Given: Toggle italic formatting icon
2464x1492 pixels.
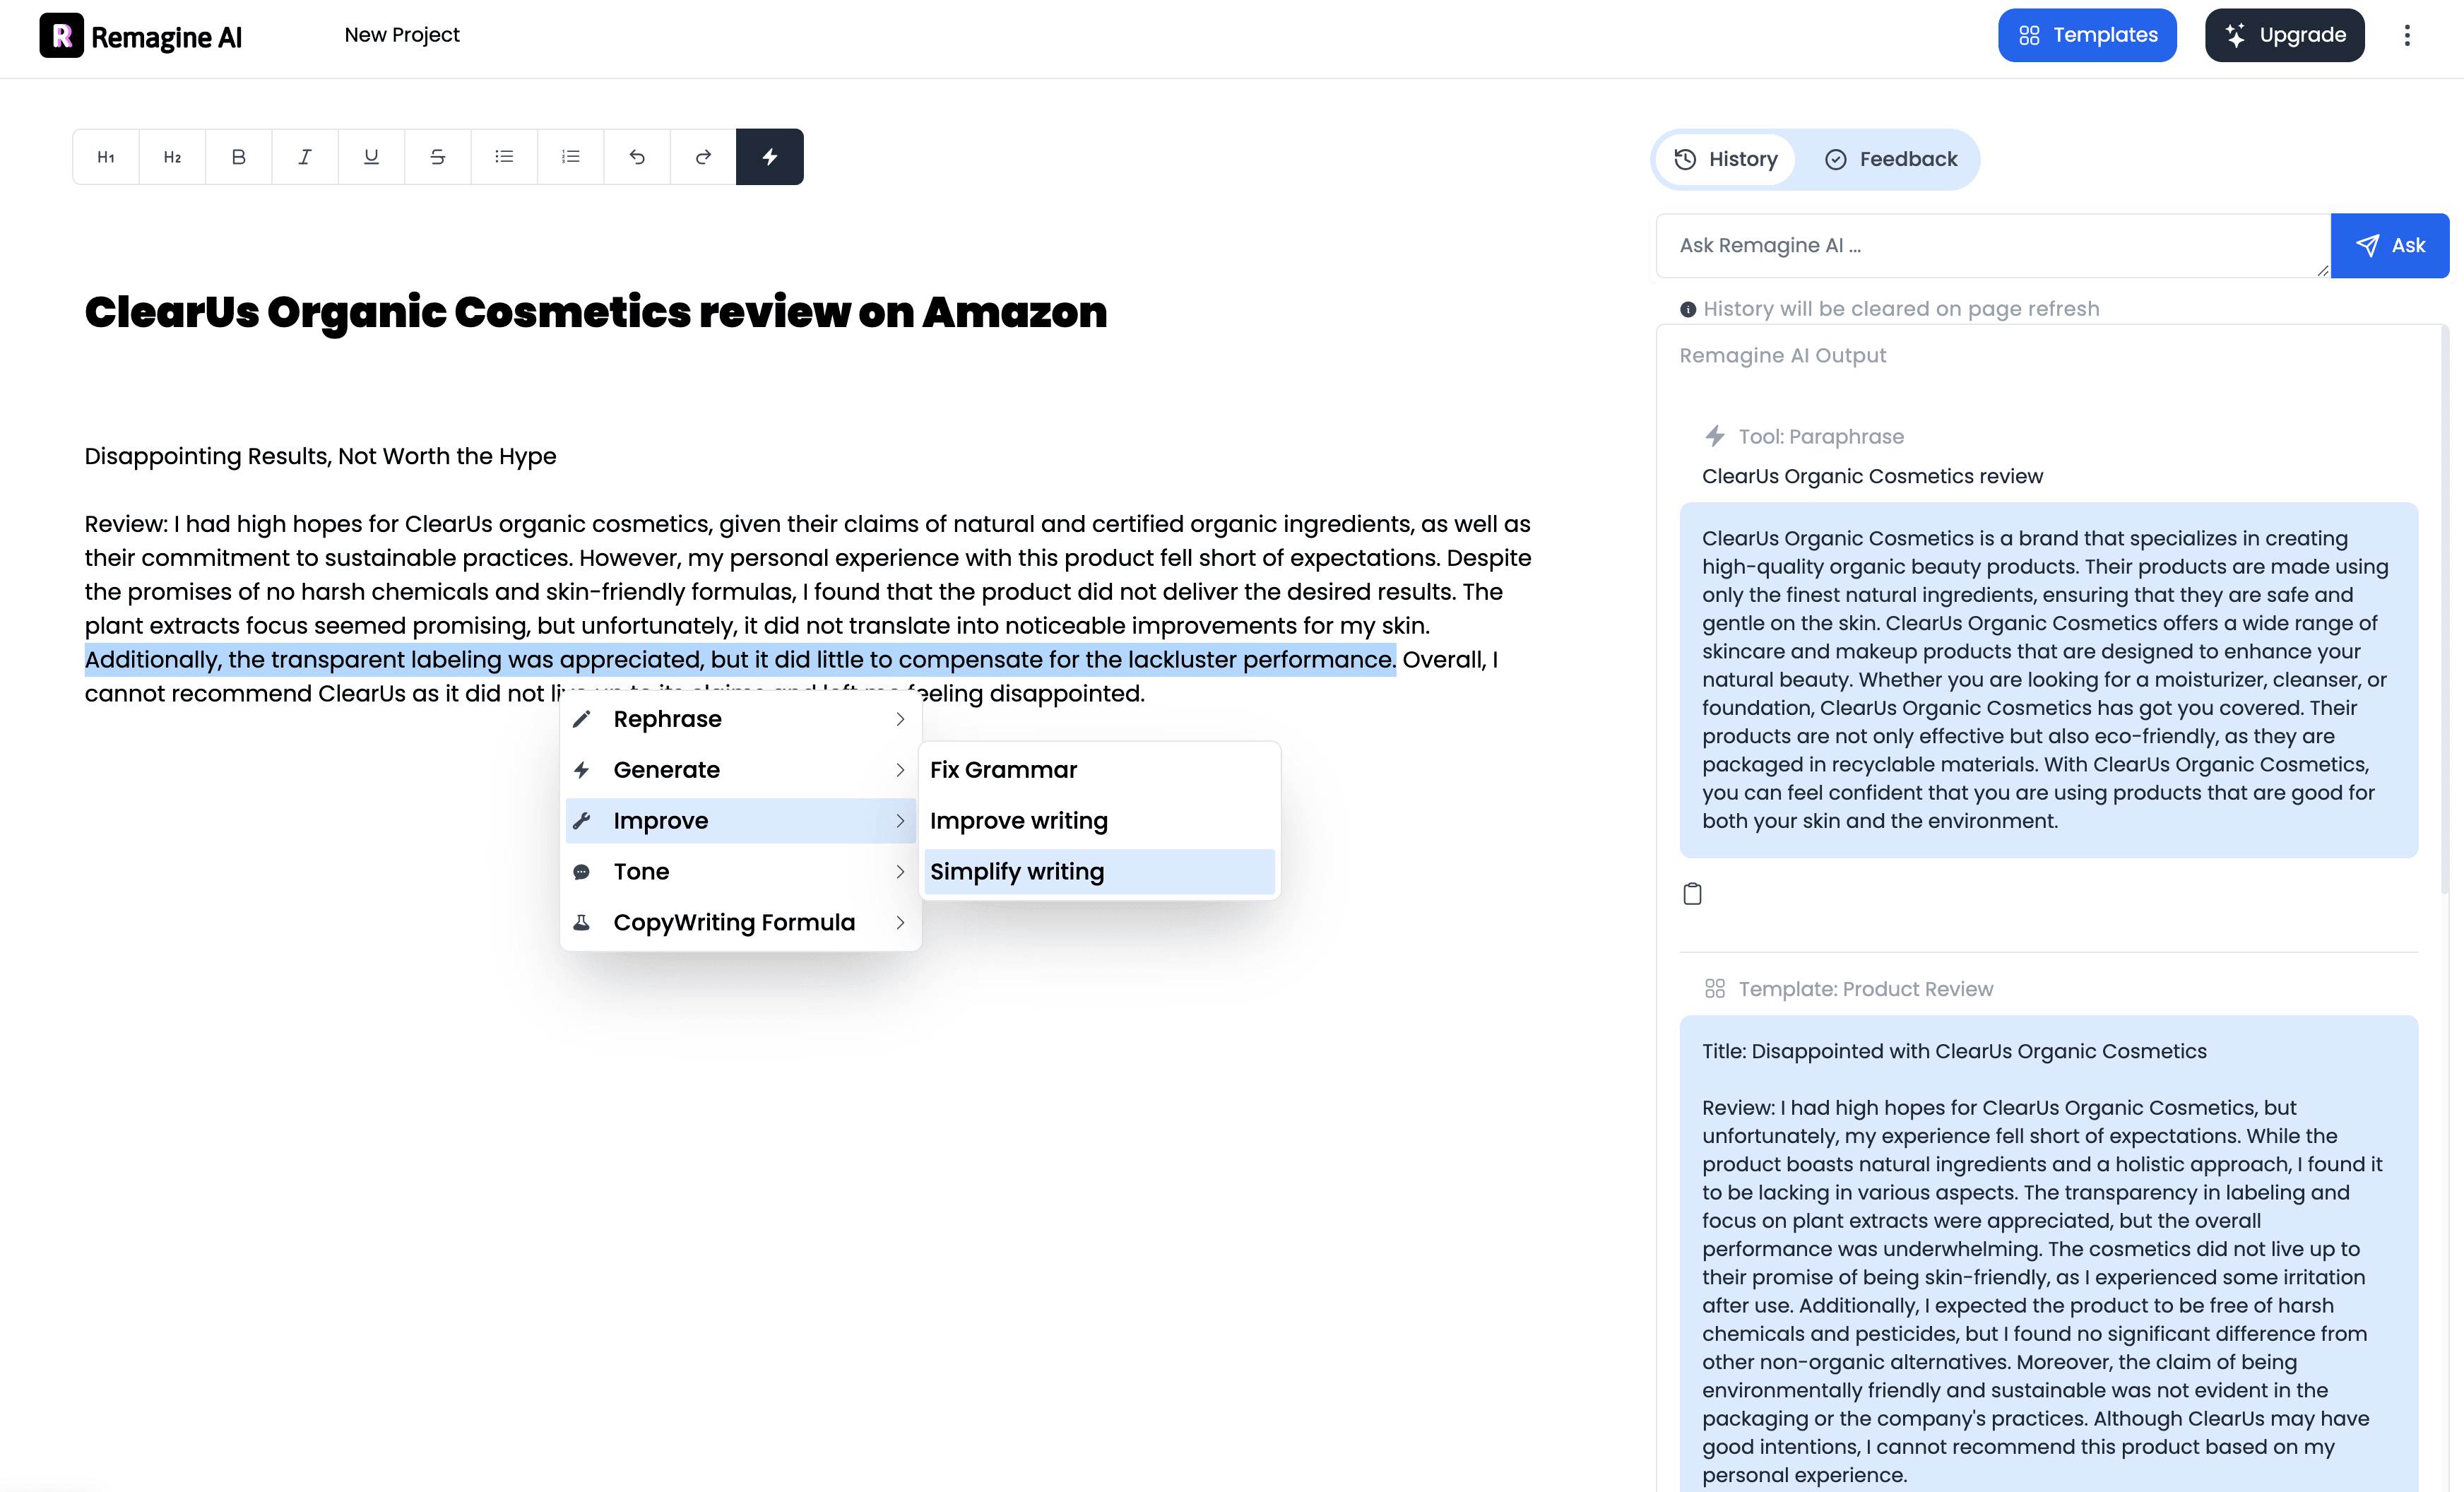Looking at the screenshot, I should [x=304, y=157].
